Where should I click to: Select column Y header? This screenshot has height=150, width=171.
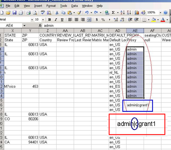[x=30, y=31]
